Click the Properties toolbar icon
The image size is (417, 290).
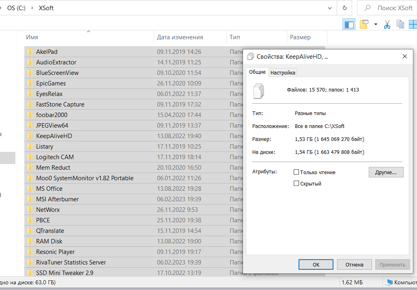click(x=364, y=24)
